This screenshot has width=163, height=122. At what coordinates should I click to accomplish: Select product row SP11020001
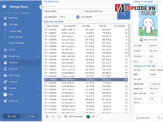[86, 33]
